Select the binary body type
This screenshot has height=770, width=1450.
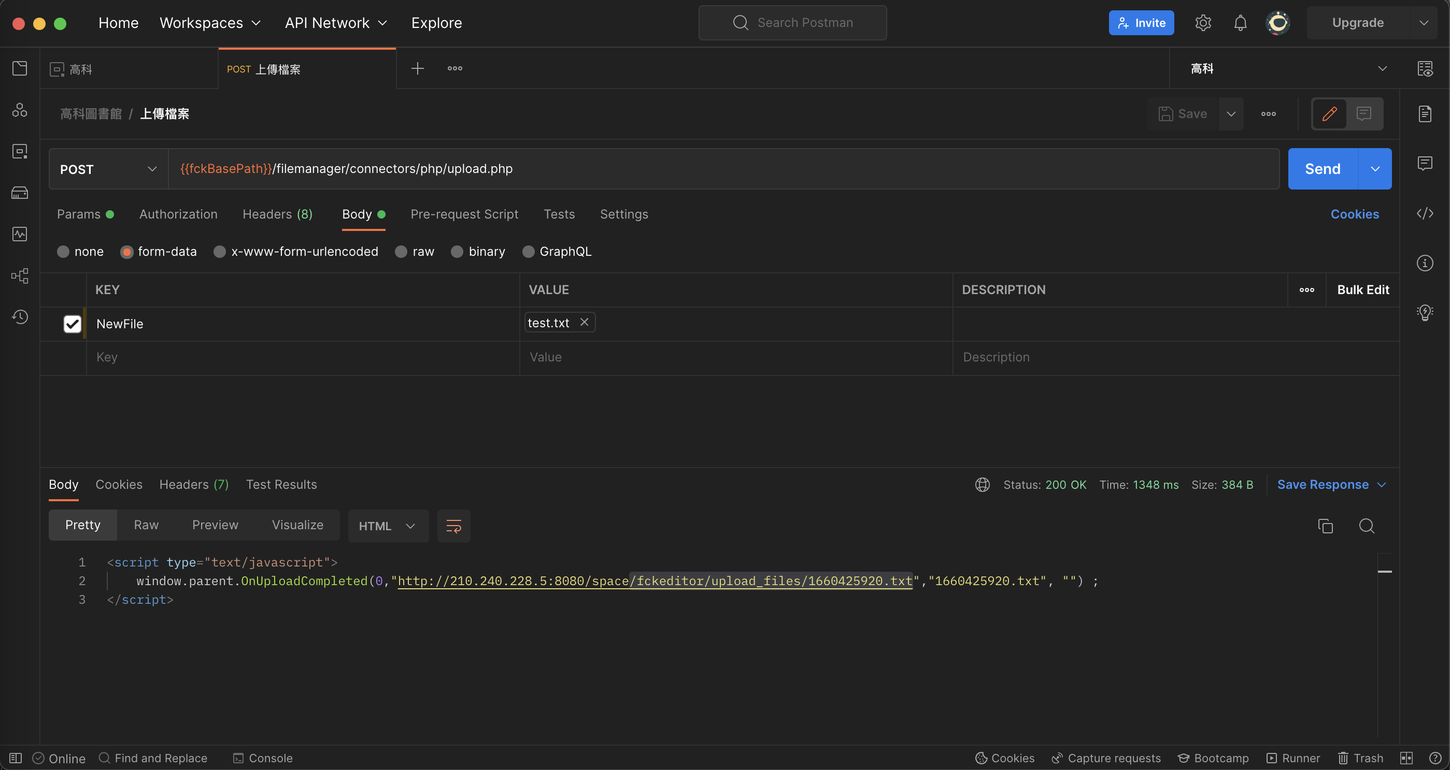coord(457,252)
